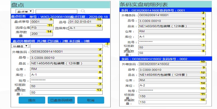
Task: Open the 盘点单 dropdown at top
Action: 24,11
